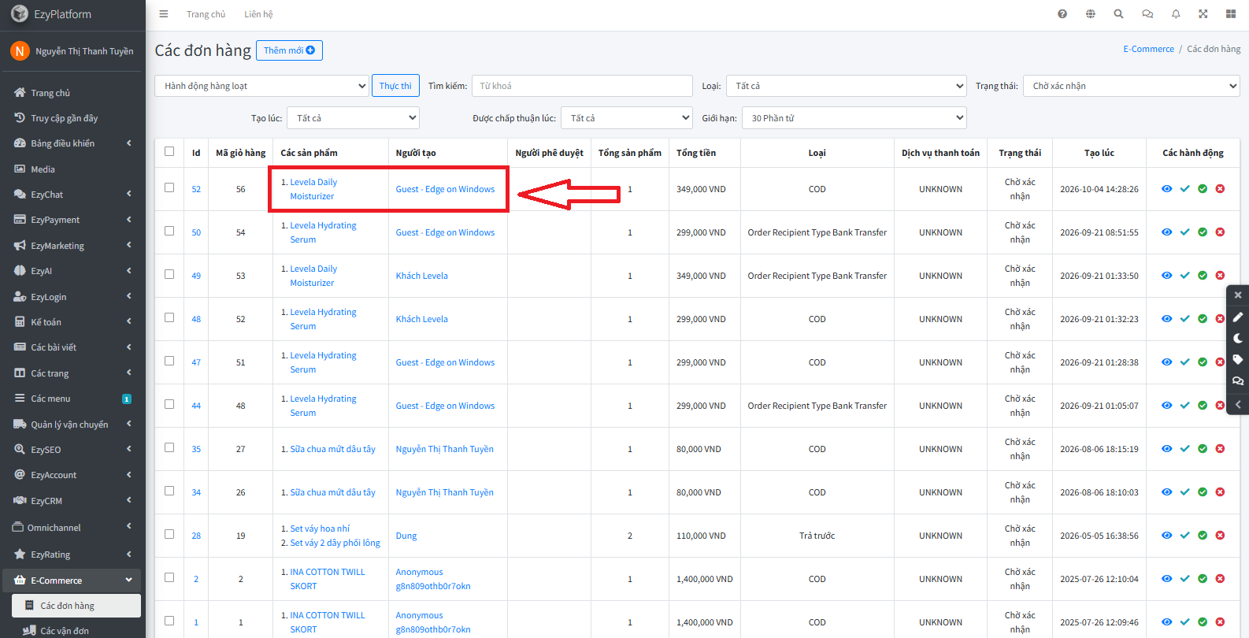Viewport: 1249px width, 638px height.
Task: Click the 'Tìm kiếm' keyword input field
Action: pos(581,86)
